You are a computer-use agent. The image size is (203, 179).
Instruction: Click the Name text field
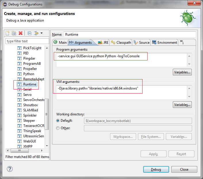tap(129, 35)
